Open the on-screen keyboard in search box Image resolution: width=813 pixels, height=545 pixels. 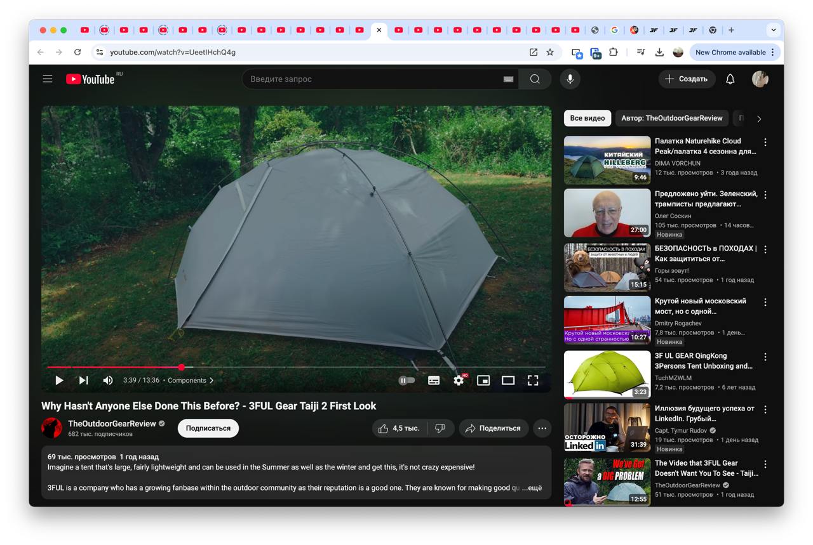pyautogui.click(x=508, y=79)
